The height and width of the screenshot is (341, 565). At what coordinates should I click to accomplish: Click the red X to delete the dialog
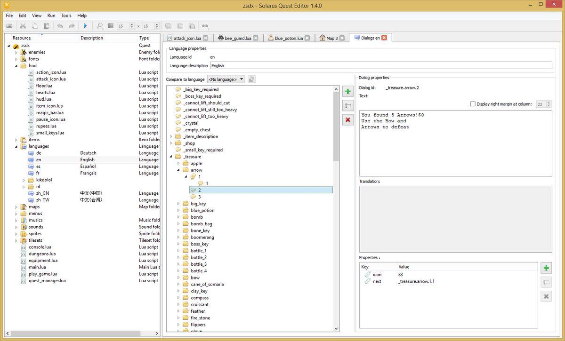click(347, 120)
